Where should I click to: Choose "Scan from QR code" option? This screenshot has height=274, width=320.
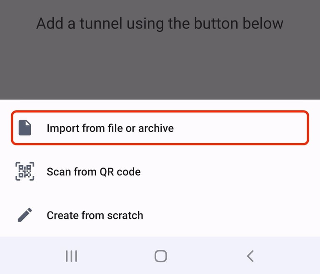(x=93, y=172)
